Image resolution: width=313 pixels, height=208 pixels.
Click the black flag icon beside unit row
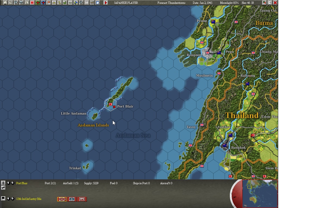click(3, 199)
